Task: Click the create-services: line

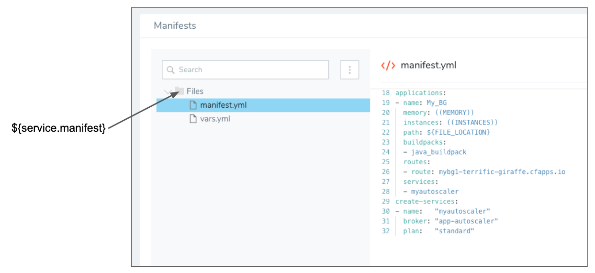Action: point(427,201)
